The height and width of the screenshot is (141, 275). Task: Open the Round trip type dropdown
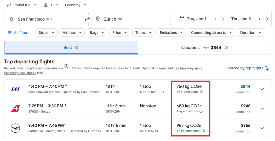(21, 5)
